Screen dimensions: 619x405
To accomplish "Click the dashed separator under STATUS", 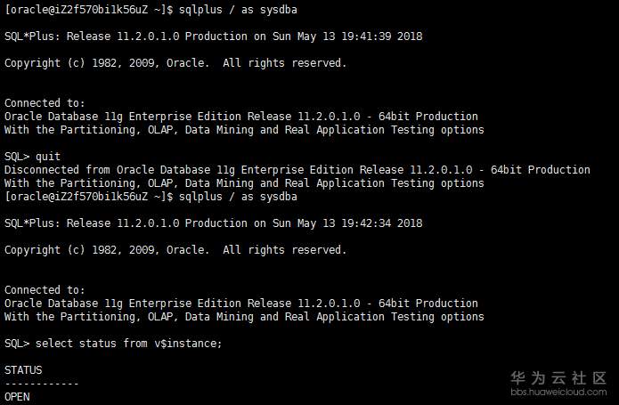I will click(x=42, y=384).
